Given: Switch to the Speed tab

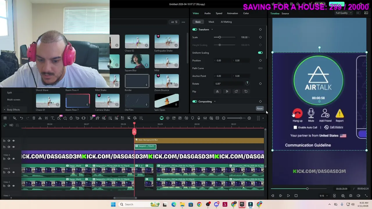Looking at the screenshot, I should click(x=219, y=13).
